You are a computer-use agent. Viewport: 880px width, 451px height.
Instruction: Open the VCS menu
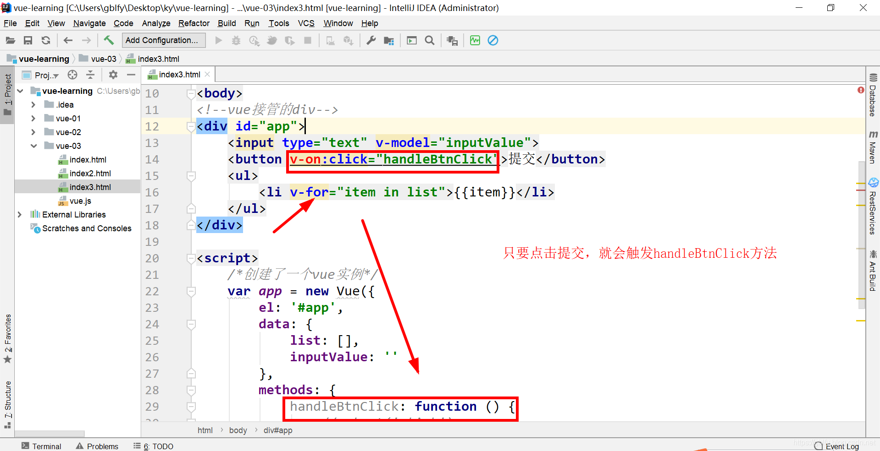(x=306, y=23)
